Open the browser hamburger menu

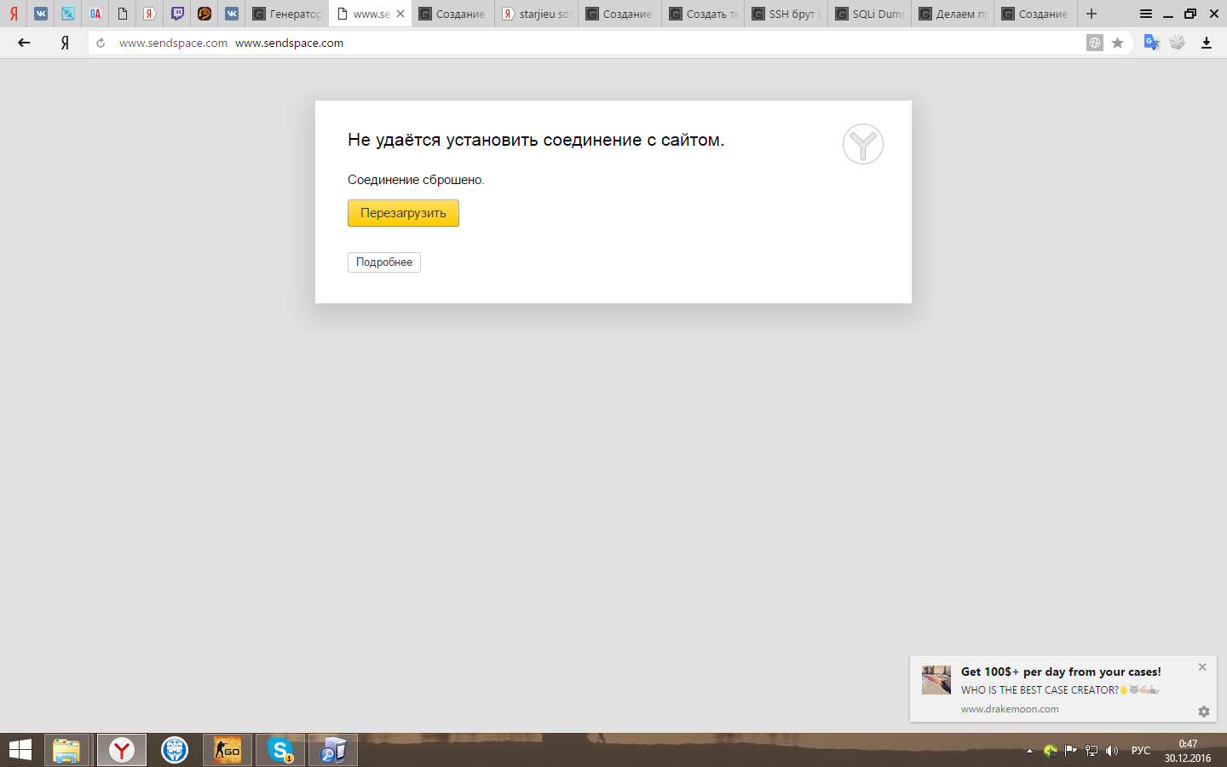(x=1146, y=14)
